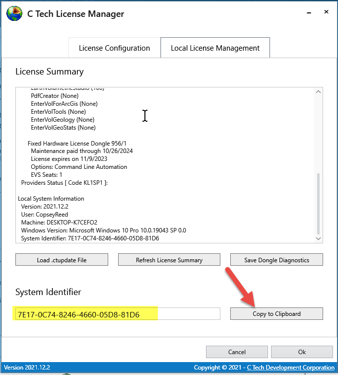Confirm with the Ok button
The height and width of the screenshot is (375, 338).
pos(302,352)
